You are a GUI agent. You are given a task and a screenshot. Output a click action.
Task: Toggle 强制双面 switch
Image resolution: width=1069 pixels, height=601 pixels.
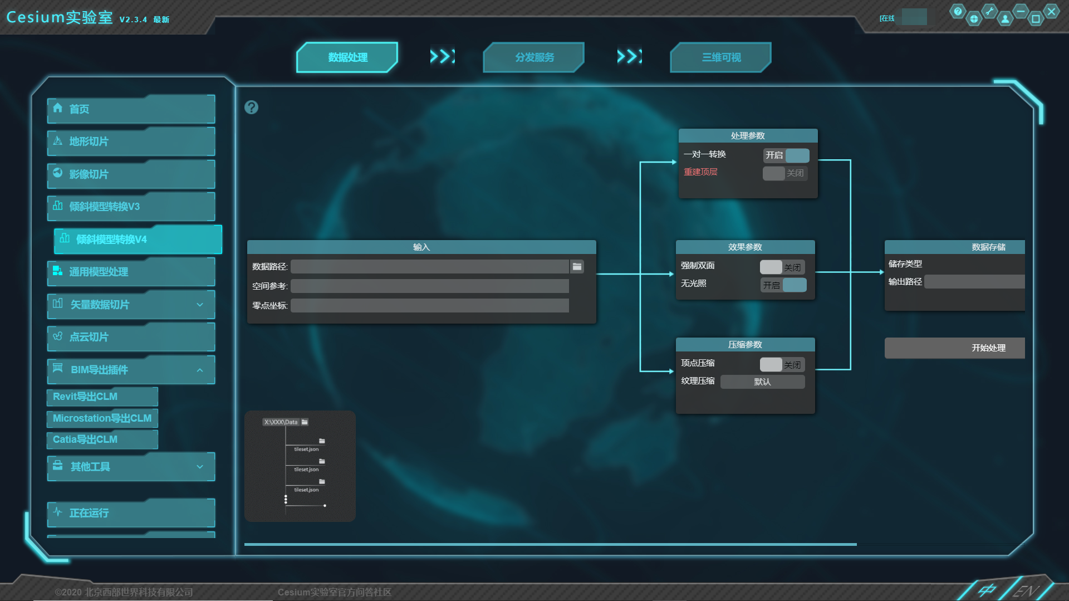coord(782,267)
